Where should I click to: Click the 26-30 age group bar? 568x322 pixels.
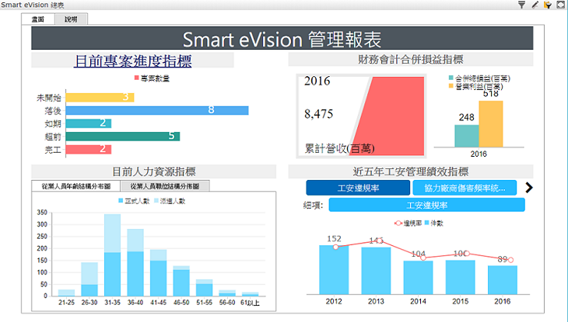click(89, 279)
